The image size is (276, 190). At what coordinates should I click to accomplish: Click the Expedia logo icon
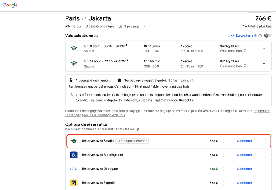(x=74, y=183)
